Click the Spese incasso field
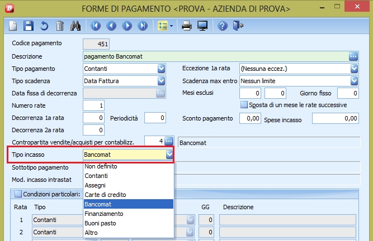 click(x=336, y=118)
